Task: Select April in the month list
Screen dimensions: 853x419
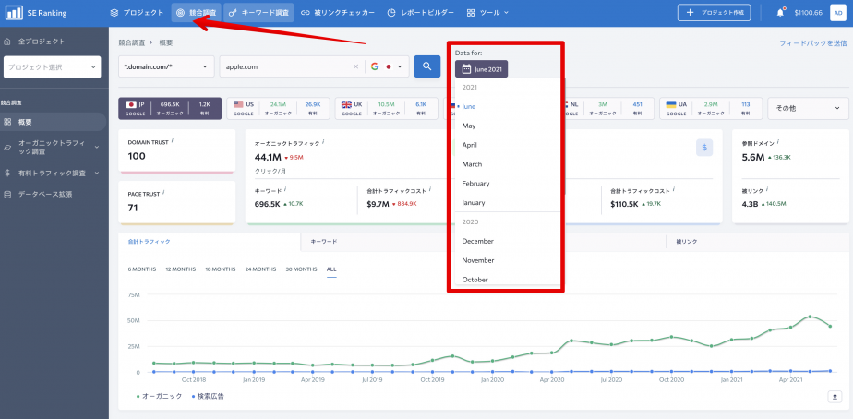Action: coord(470,145)
